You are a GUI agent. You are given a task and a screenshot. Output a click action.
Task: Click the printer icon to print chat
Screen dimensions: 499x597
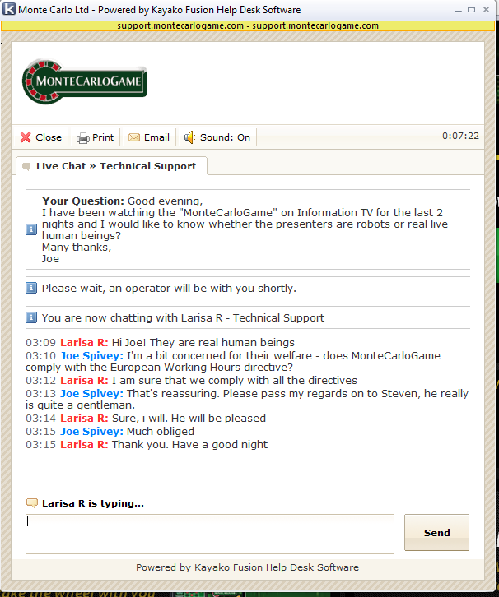[82, 138]
